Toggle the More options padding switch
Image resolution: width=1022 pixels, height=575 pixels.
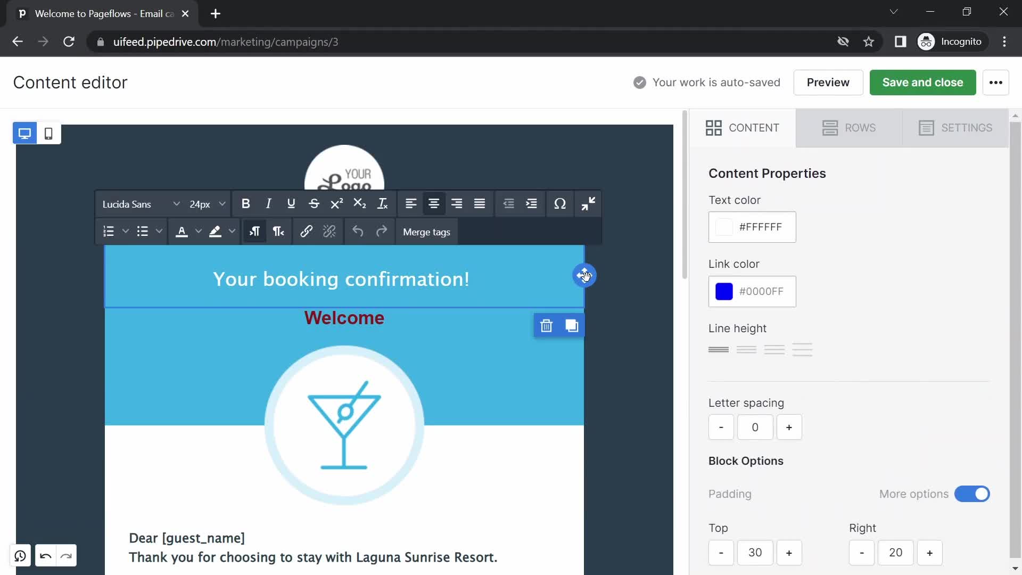pos(972,493)
